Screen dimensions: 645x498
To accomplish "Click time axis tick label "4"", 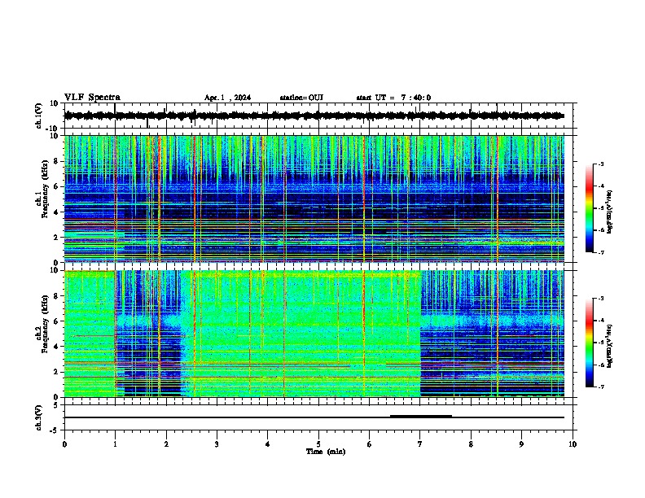I will 268,444.
